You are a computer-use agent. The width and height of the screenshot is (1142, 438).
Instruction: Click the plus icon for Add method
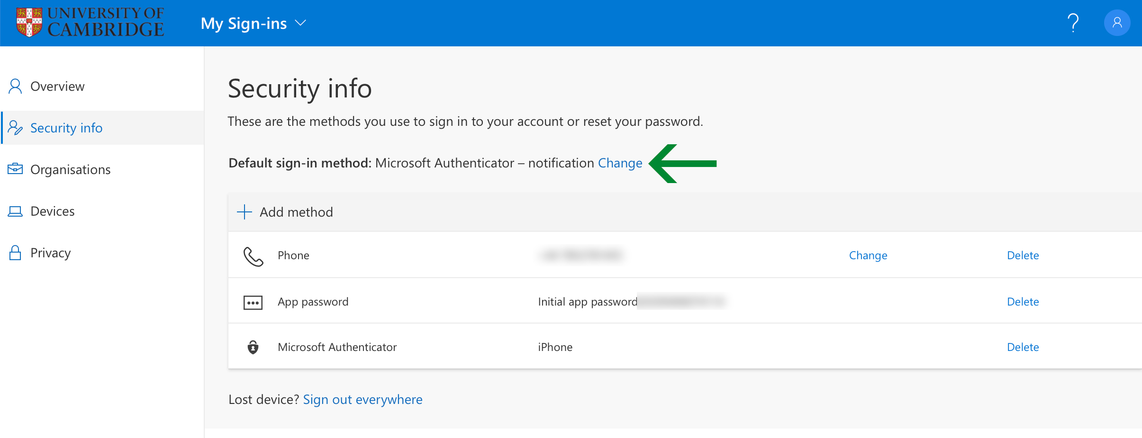[244, 212]
